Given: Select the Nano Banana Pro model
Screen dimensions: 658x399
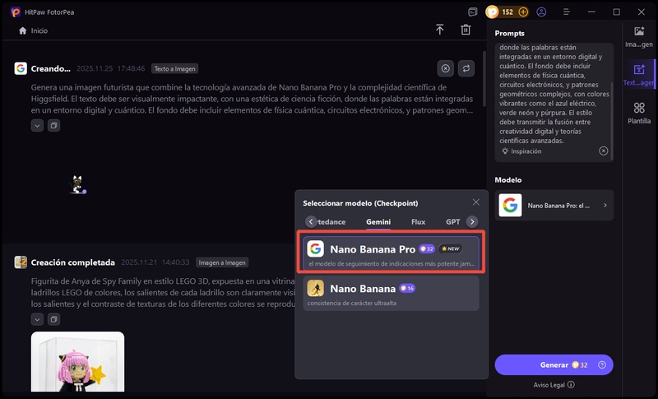Looking at the screenshot, I should (391, 253).
